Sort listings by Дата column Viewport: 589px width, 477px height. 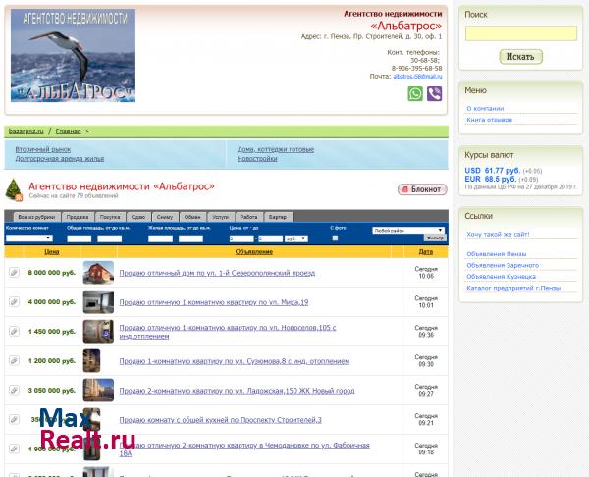(426, 251)
